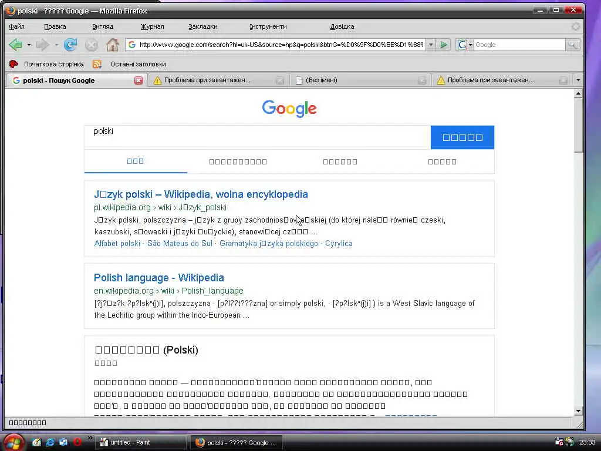Click the search field containing polski
Screen dimensions: 601x451
coord(257,137)
